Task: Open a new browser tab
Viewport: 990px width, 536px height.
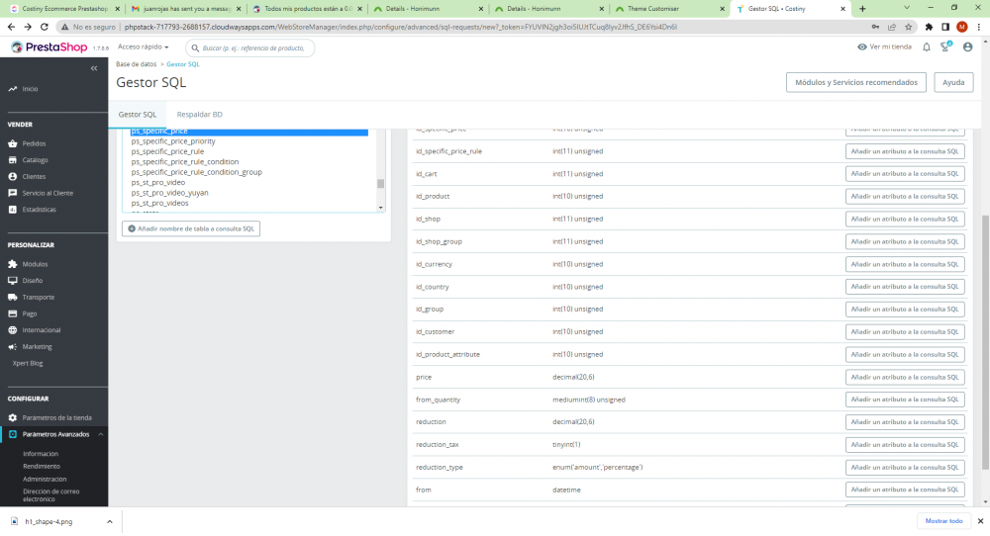Action: (862, 9)
